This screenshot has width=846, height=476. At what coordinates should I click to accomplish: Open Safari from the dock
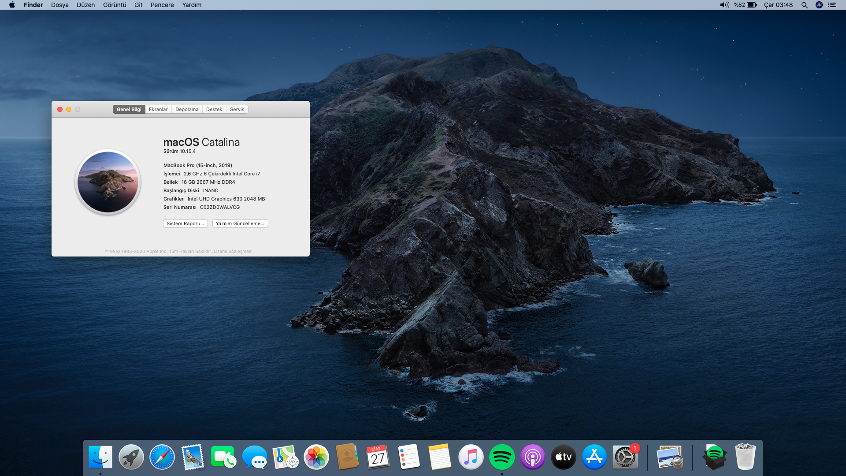point(162,457)
